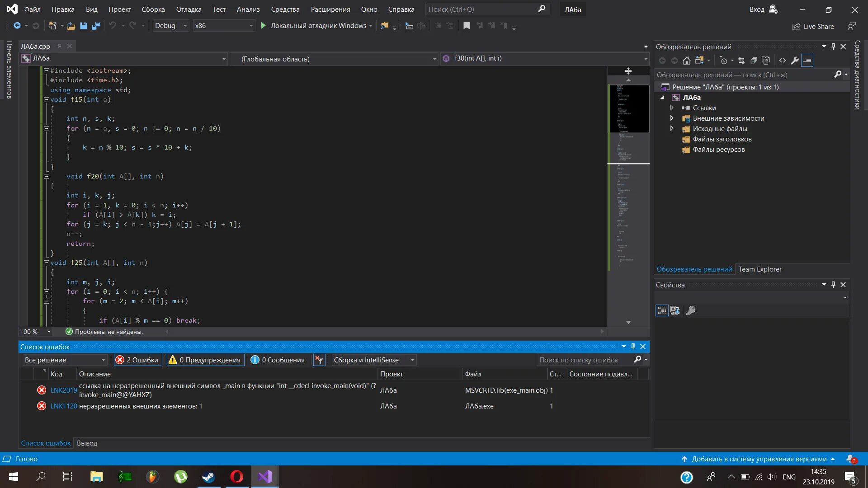Toggle a bookmark with the toolbar bookmark icon
The width and height of the screenshot is (868, 488).
(x=467, y=26)
